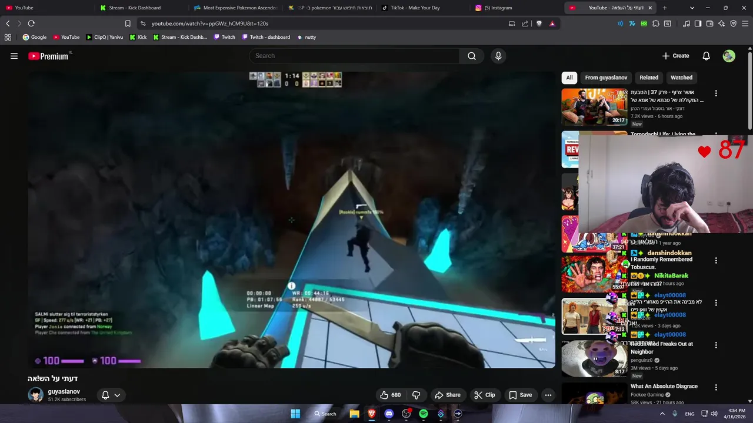This screenshot has height=423, width=753.
Task: Switch to Stream - Kick Dashboard tab
Action: (135, 8)
